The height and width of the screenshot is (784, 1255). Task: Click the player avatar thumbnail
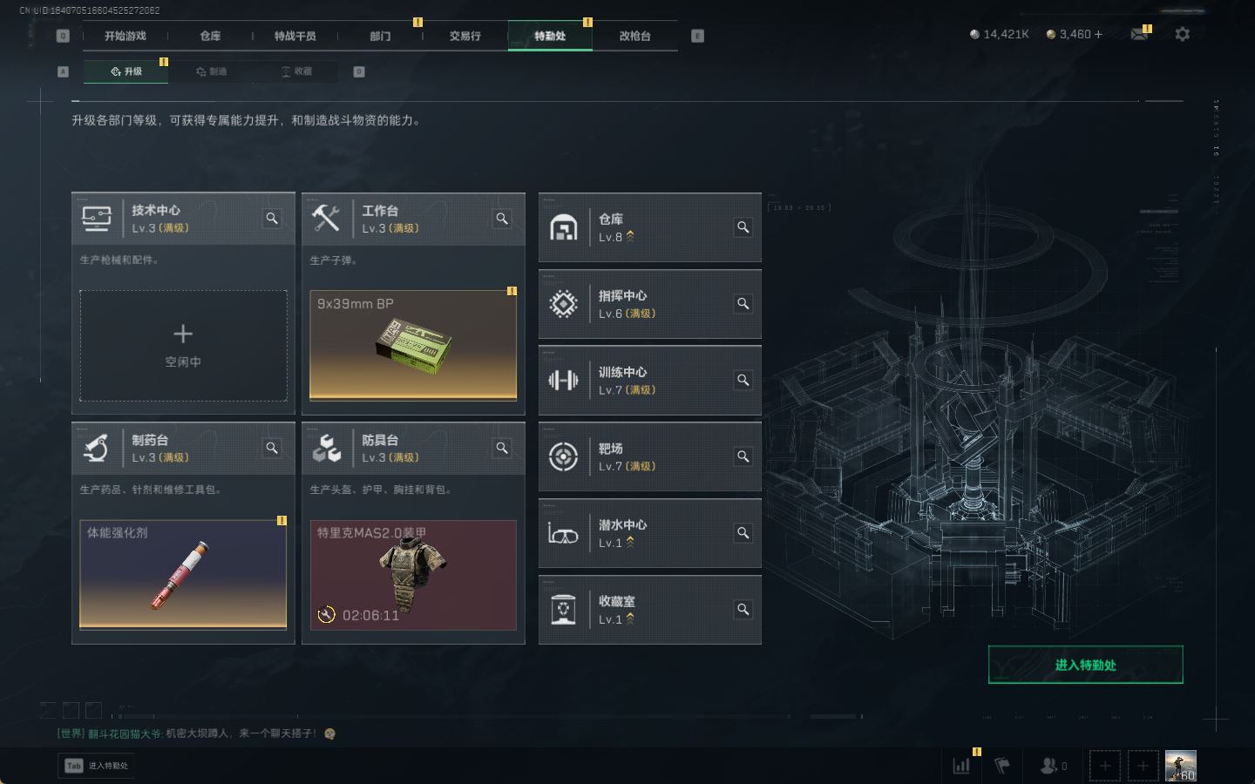tap(1181, 766)
